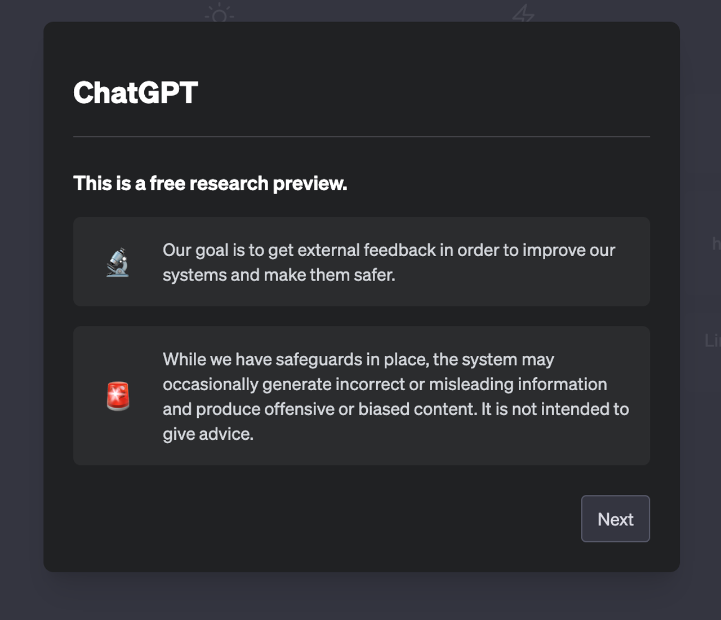This screenshot has height=620, width=721.
Task: Click the 'produce offensive or biased content' line
Action: coord(395,409)
